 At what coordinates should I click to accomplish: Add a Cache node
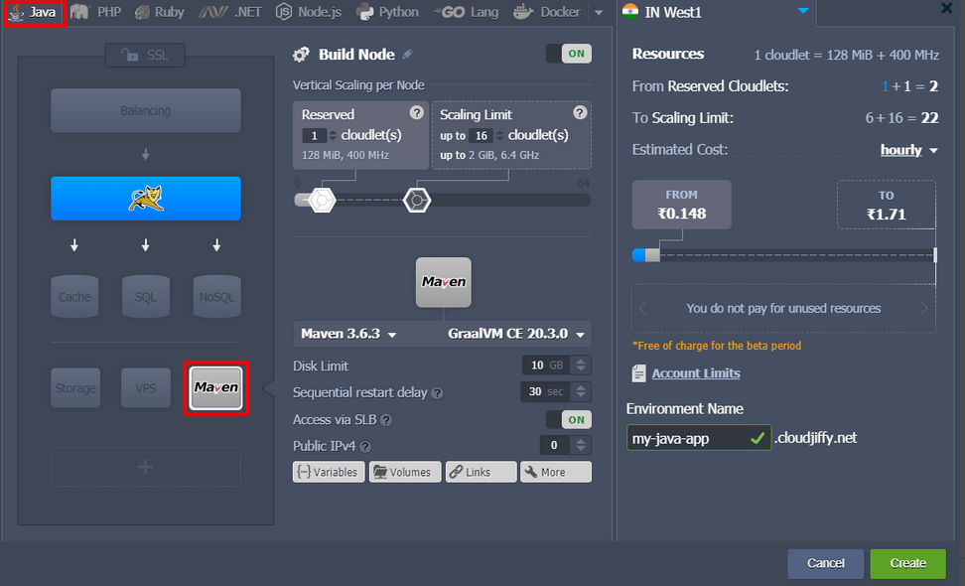(74, 297)
